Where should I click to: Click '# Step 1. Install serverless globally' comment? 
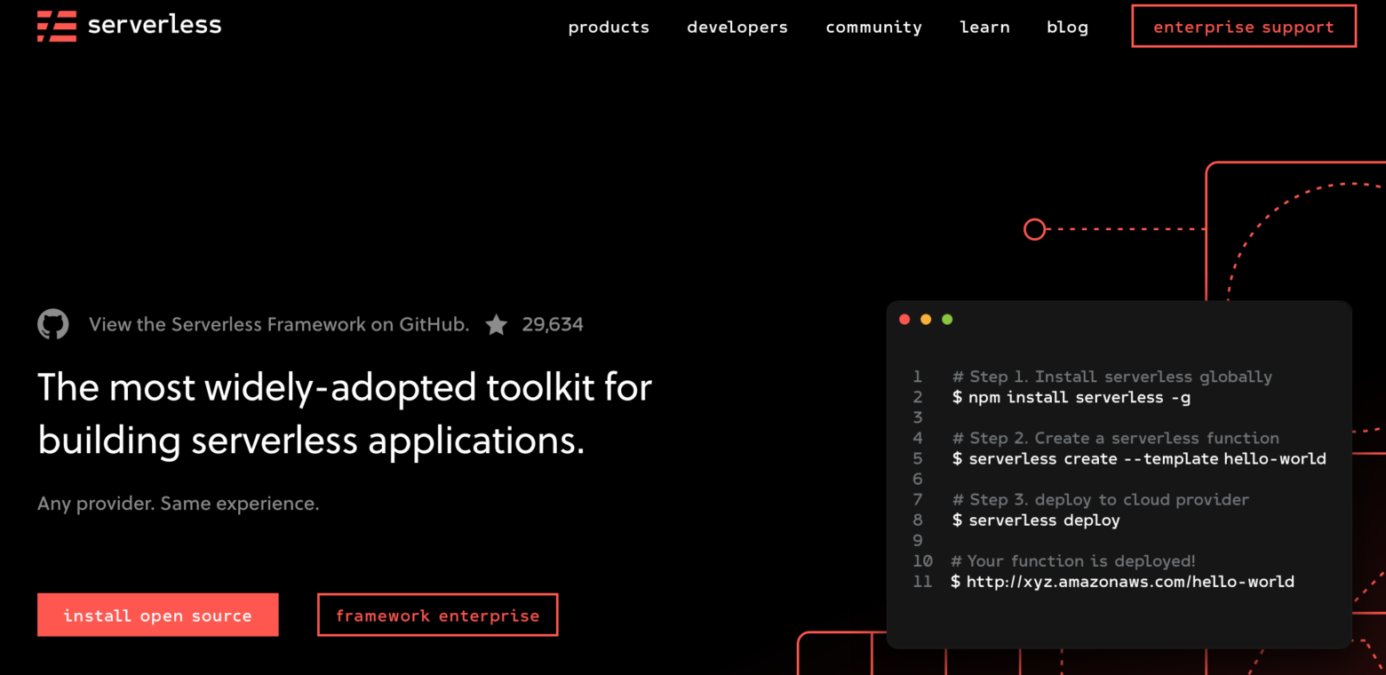click(1112, 377)
